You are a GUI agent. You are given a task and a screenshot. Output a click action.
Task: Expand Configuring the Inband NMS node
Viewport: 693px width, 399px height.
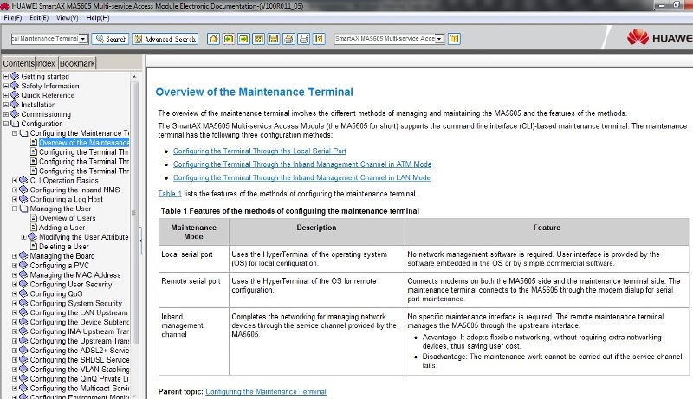pos(15,190)
